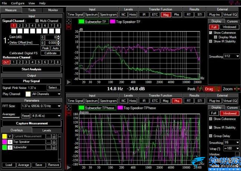Viewport: 241px width, 171px height.
Task: Toggle visibility V of Current Measurement overlay
Action: pyautogui.click(x=10, y=136)
